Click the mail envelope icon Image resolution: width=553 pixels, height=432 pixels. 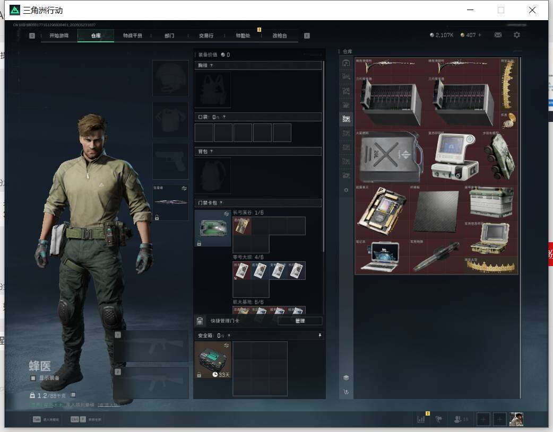498,35
